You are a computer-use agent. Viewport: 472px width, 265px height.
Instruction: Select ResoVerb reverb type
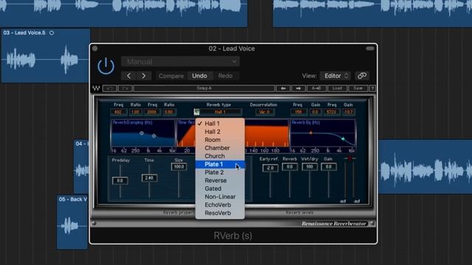(x=220, y=213)
